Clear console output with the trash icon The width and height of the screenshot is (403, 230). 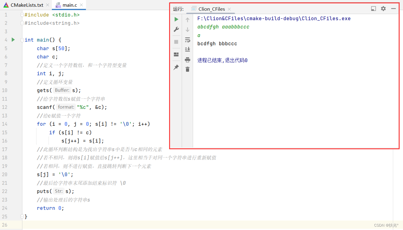coord(188,69)
